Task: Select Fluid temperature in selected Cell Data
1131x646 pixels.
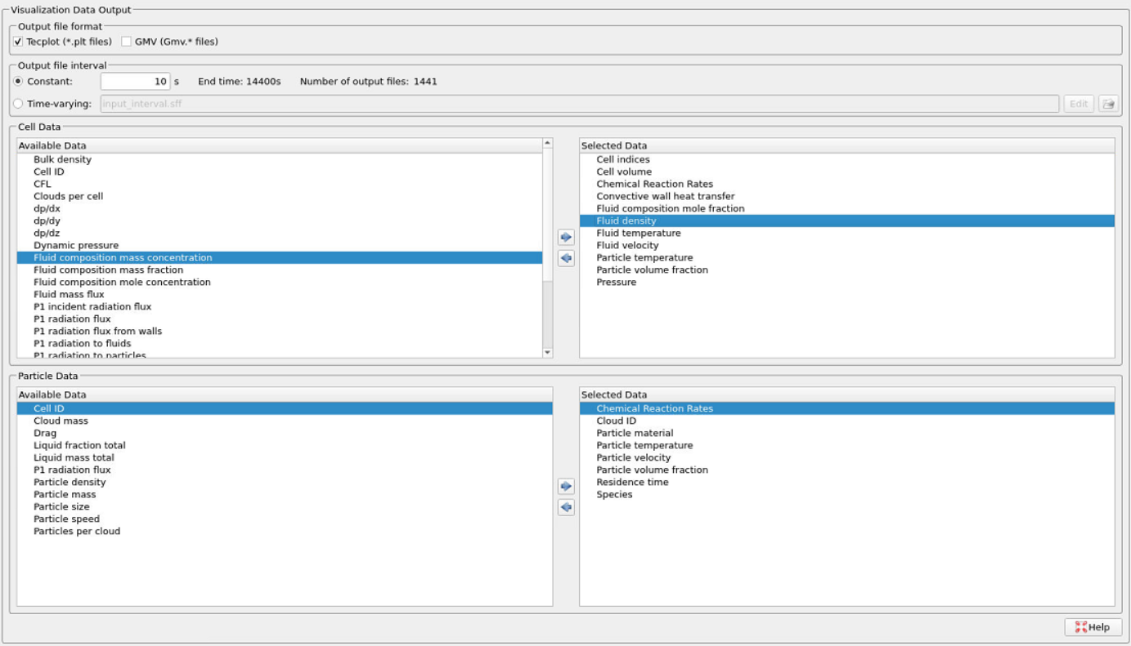Action: (638, 234)
